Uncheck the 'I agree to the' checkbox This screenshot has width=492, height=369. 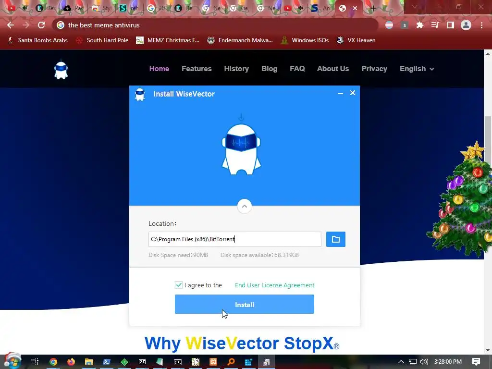(x=179, y=285)
